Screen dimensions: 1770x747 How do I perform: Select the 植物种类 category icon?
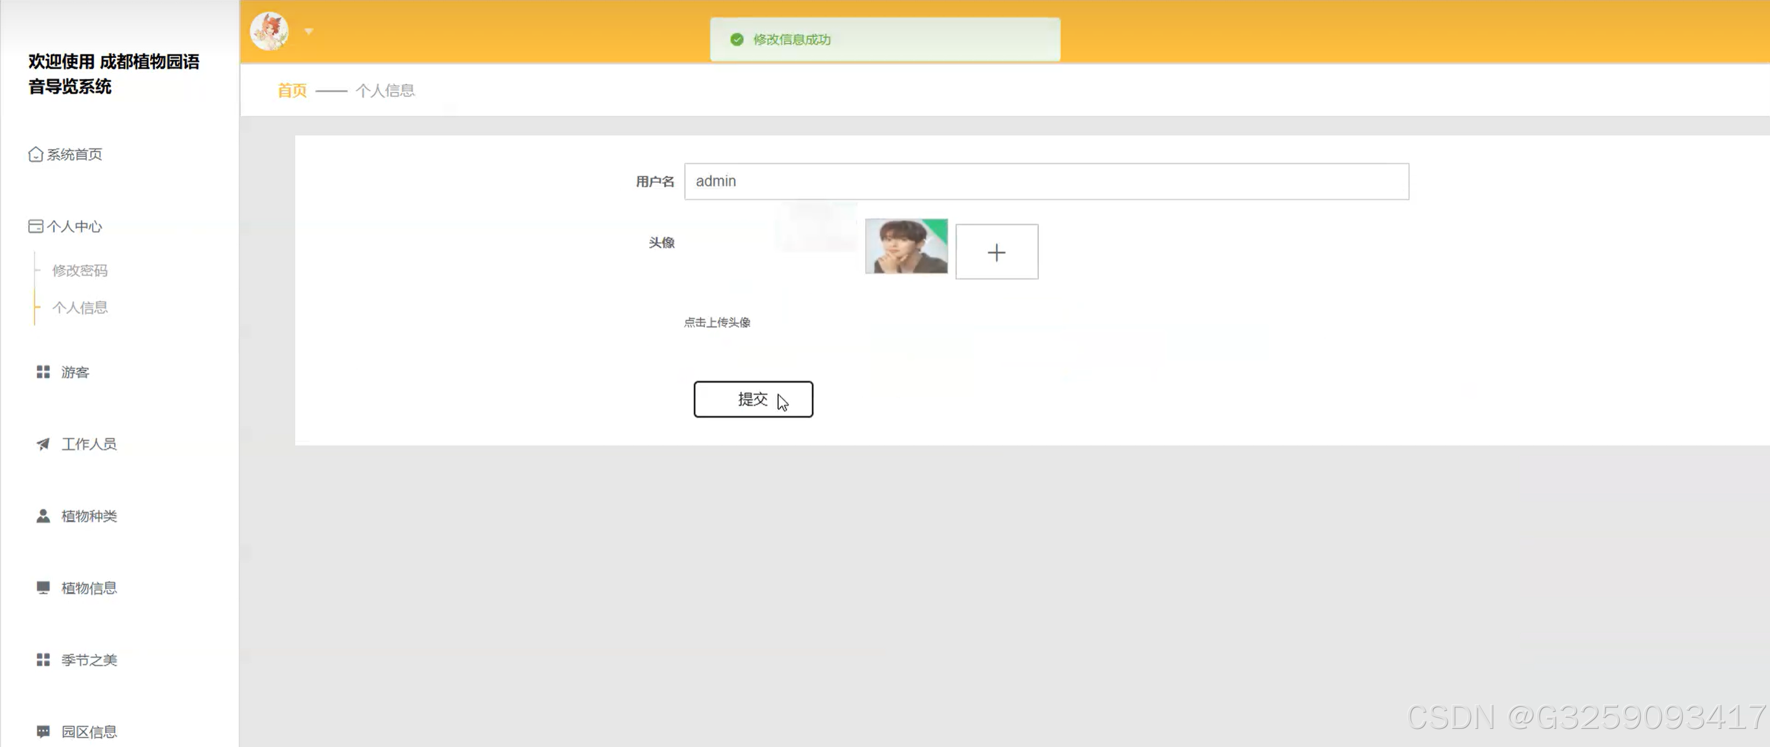point(43,516)
